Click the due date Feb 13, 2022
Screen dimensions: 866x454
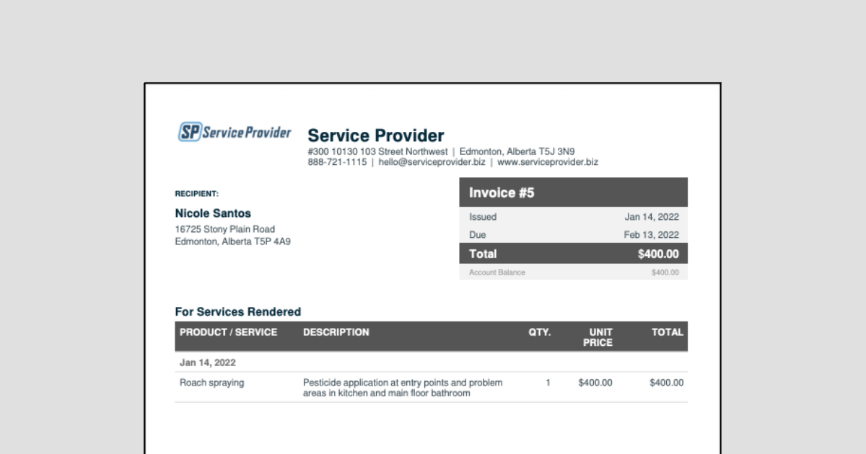(x=652, y=235)
